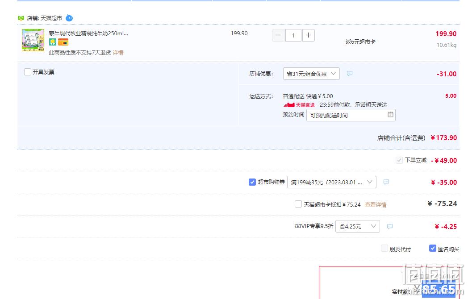Click the 返6元超市卡 promotion text
Screen dimensions: 468x299
(360, 42)
